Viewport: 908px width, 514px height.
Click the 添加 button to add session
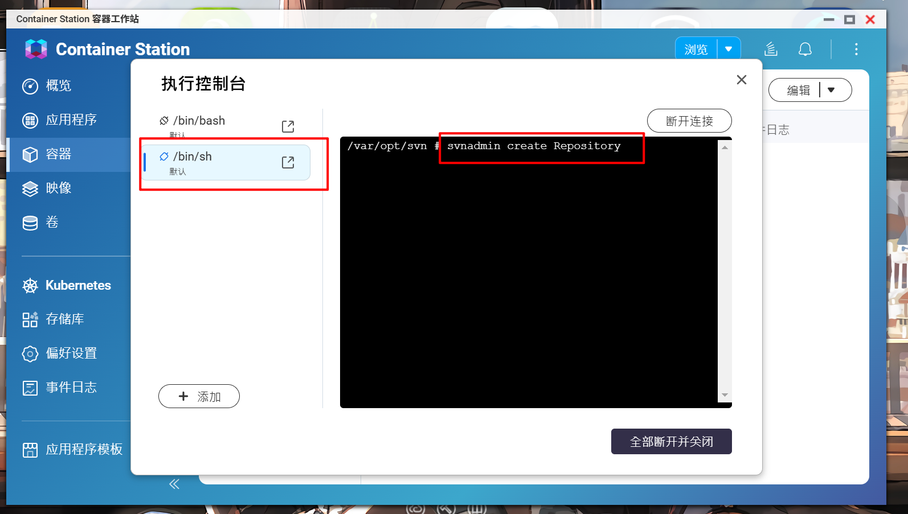(x=199, y=396)
